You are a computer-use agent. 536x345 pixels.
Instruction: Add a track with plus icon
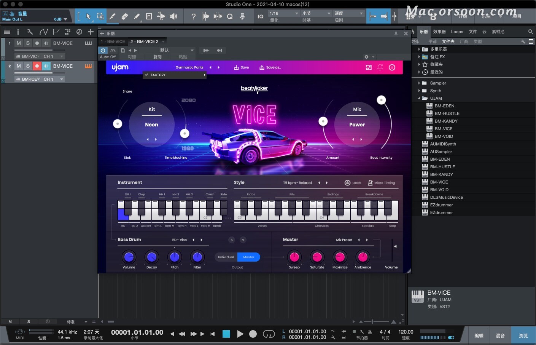click(91, 32)
